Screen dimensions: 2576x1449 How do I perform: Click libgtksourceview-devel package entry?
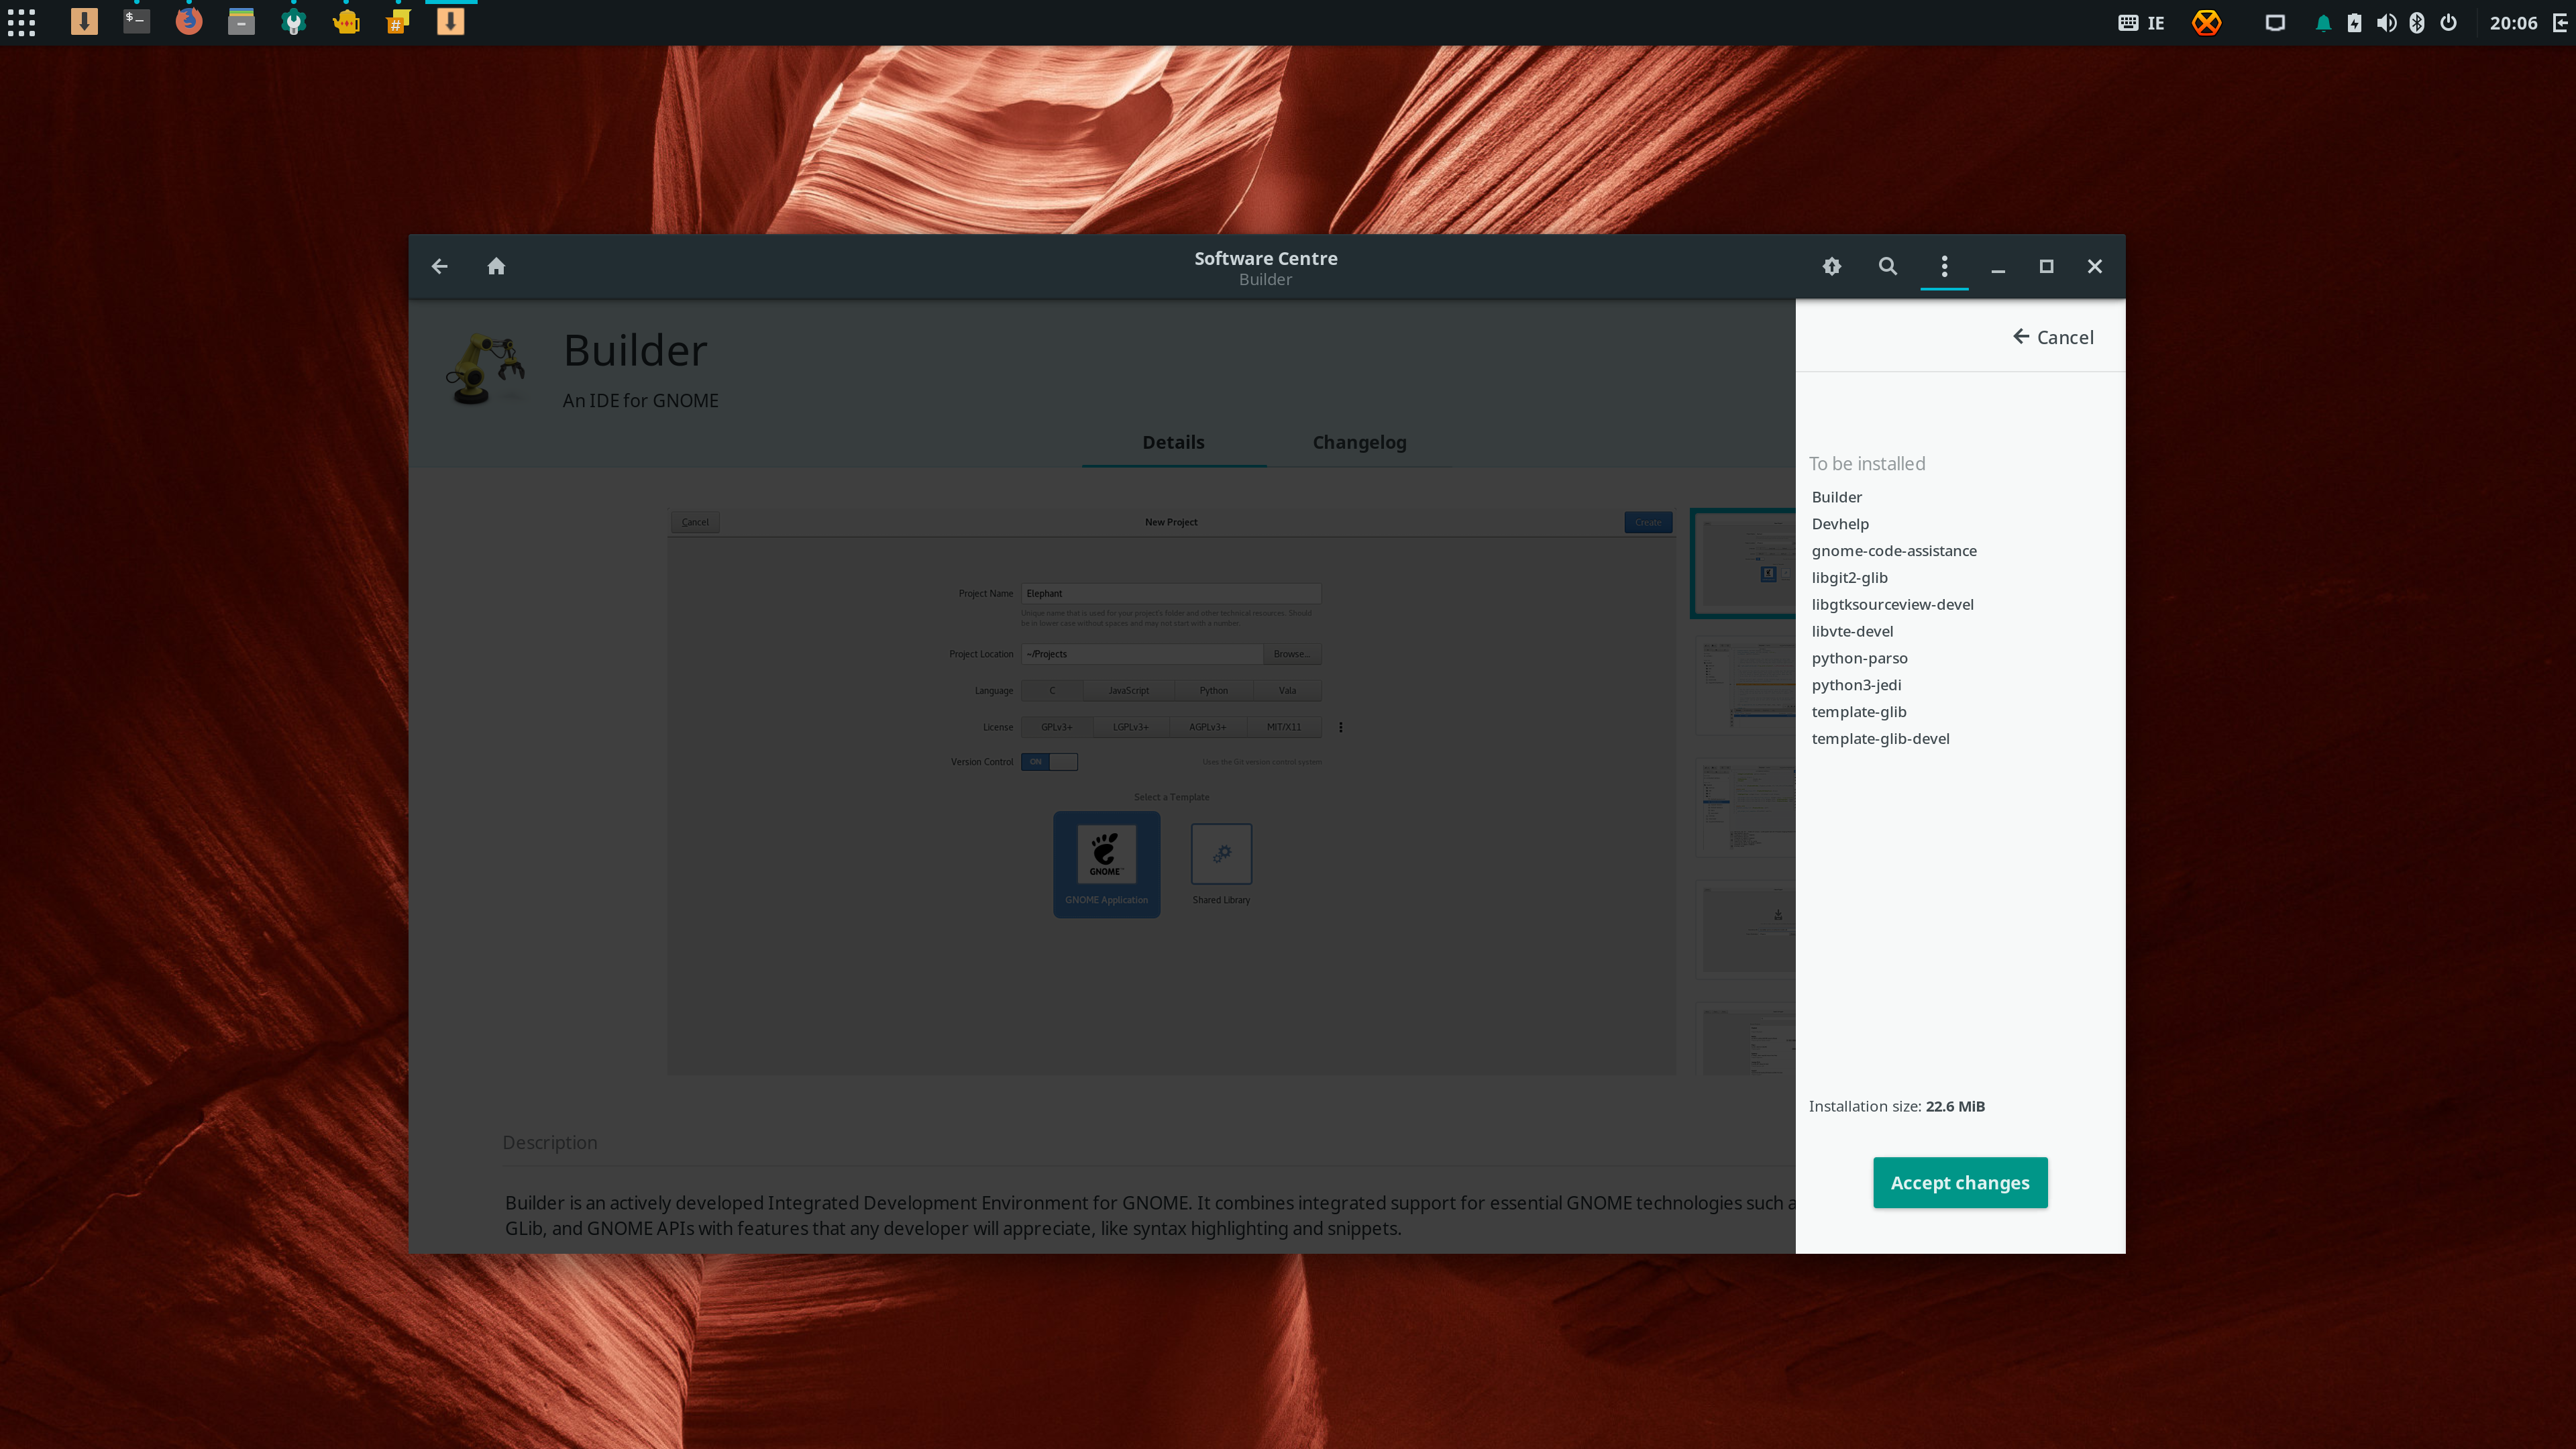click(1892, 604)
